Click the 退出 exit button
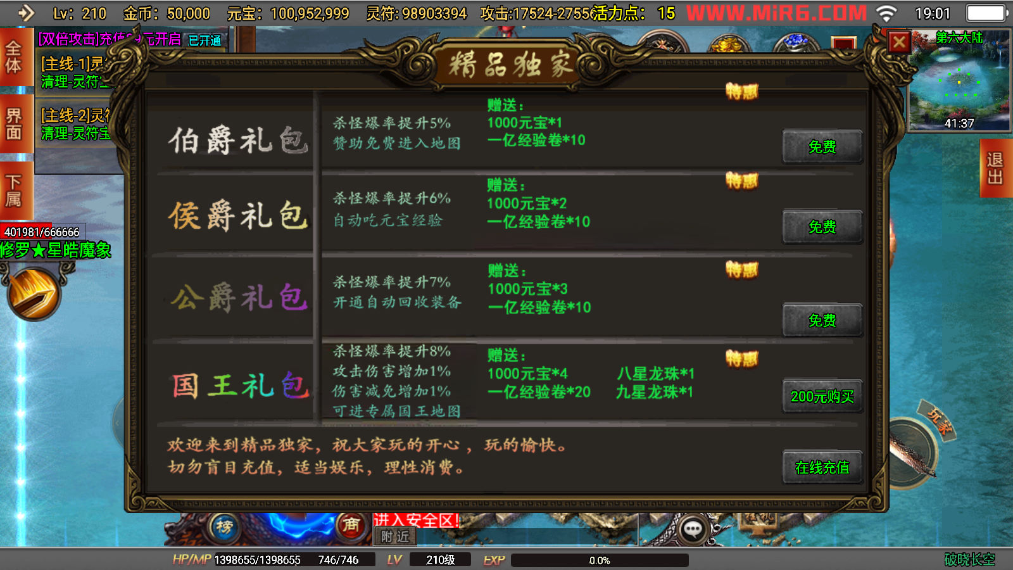This screenshot has width=1013, height=570. [996, 168]
